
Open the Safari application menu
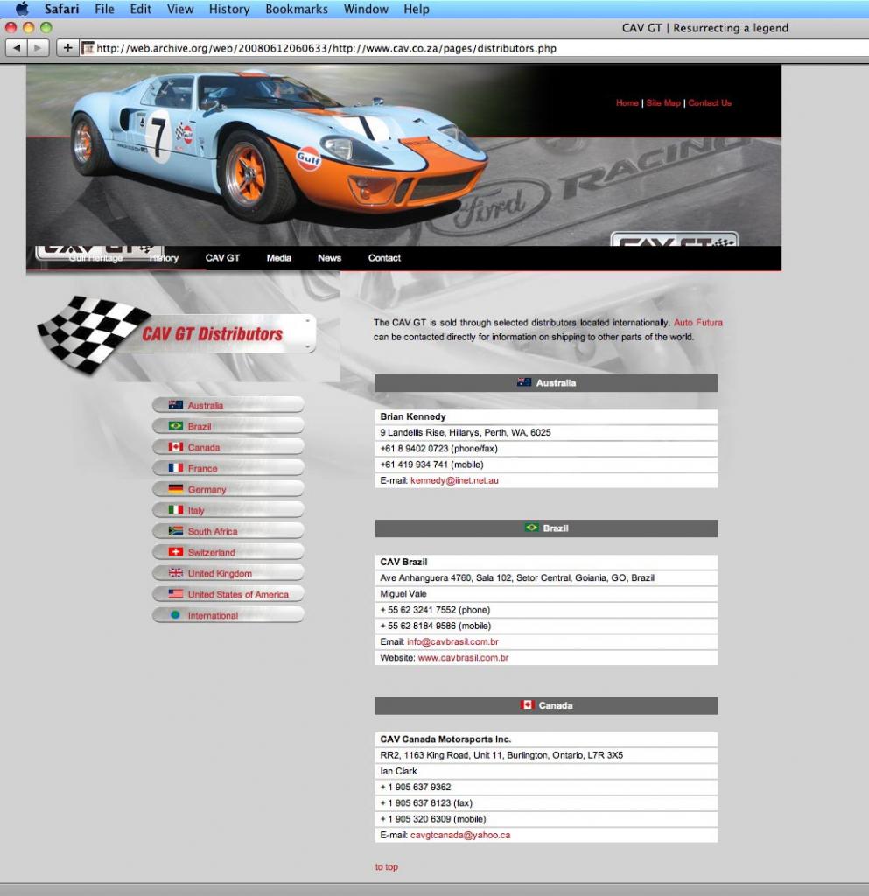62,9
